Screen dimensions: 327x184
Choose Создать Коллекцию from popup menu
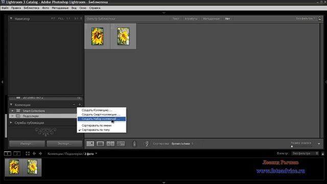102,110
